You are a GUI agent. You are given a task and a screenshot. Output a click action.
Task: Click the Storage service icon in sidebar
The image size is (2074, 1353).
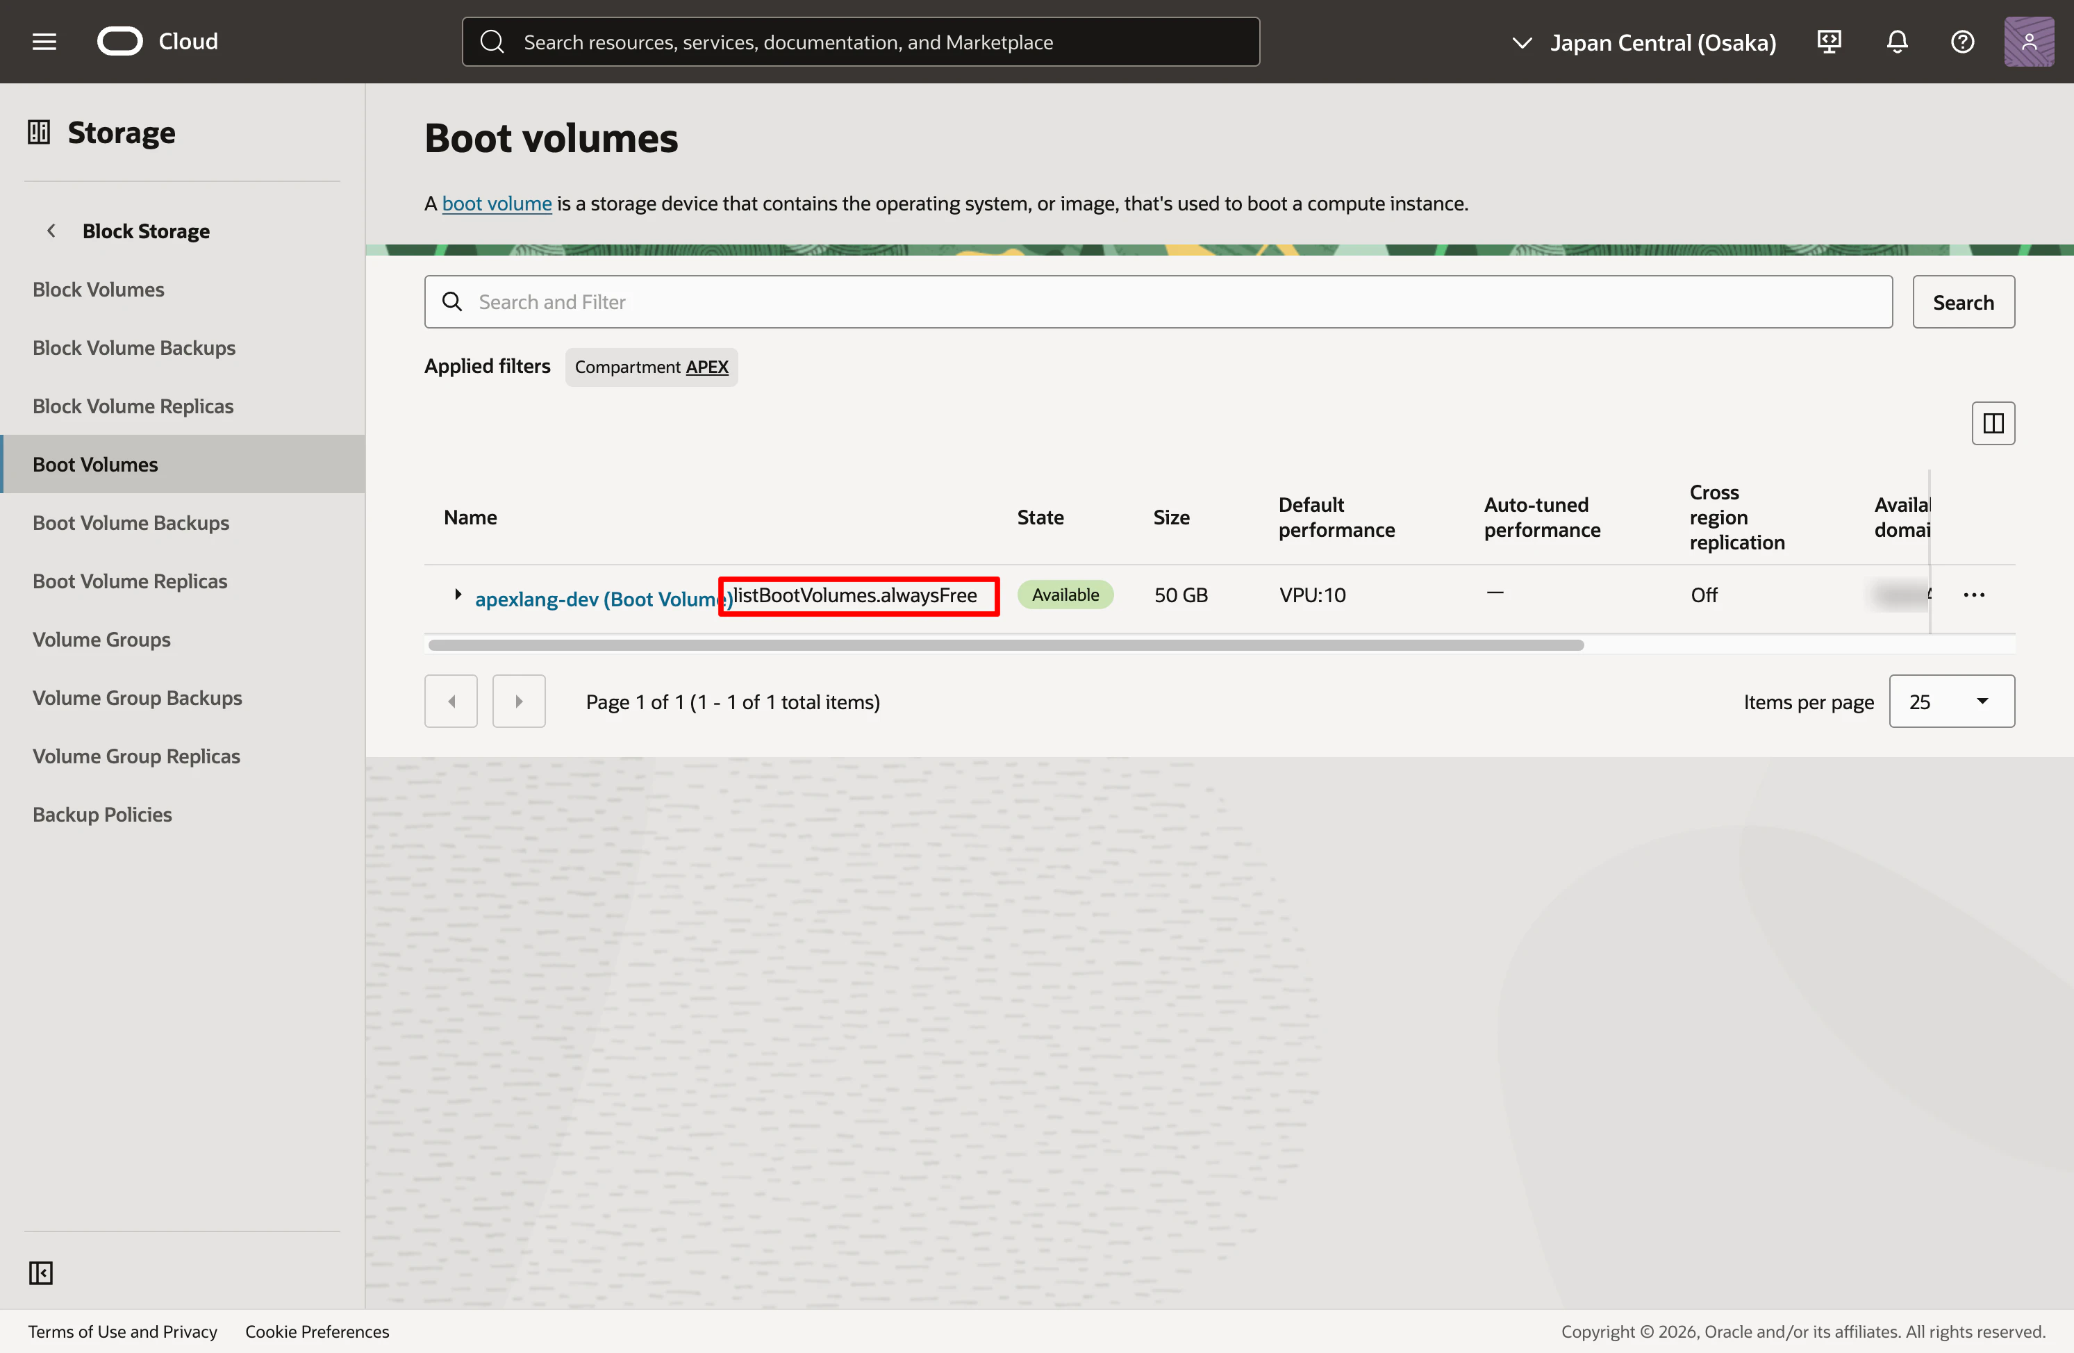point(39,133)
